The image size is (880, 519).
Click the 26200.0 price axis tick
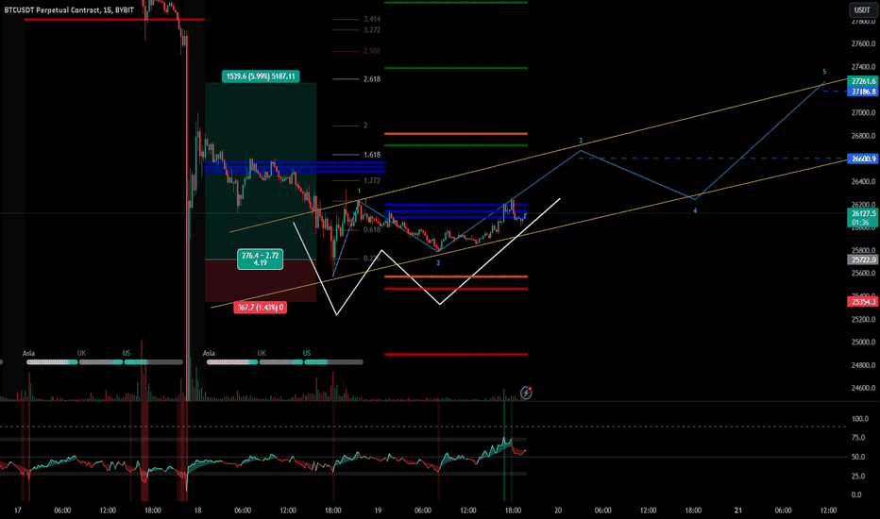pyautogui.click(x=863, y=205)
